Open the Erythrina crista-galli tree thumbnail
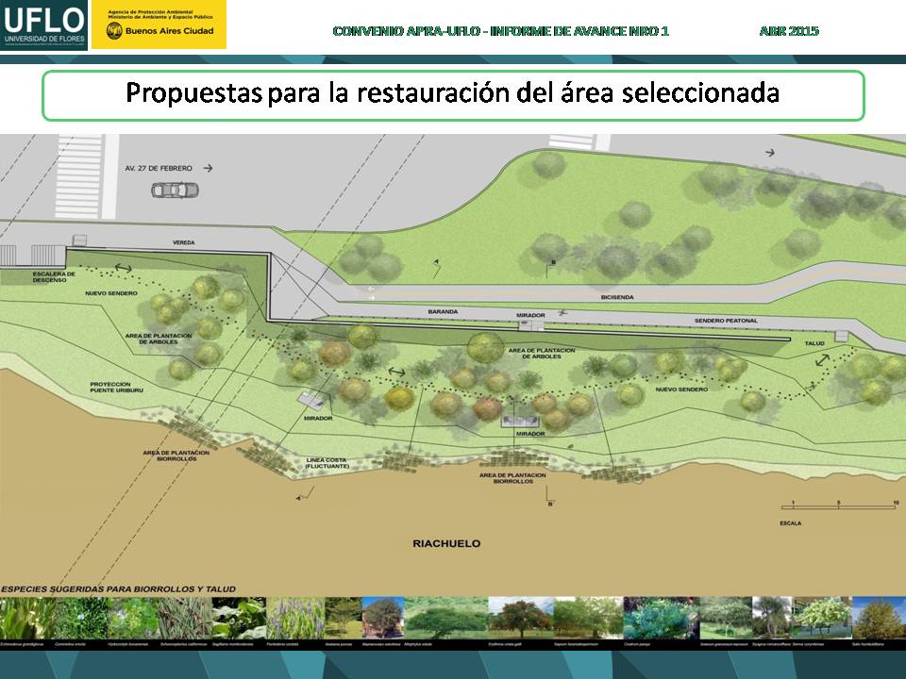Viewport: 906px width, 679px height. [519, 619]
